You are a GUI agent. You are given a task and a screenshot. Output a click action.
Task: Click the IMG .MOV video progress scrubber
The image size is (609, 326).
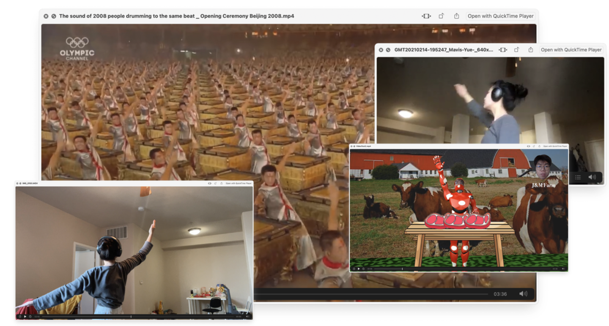(x=131, y=316)
